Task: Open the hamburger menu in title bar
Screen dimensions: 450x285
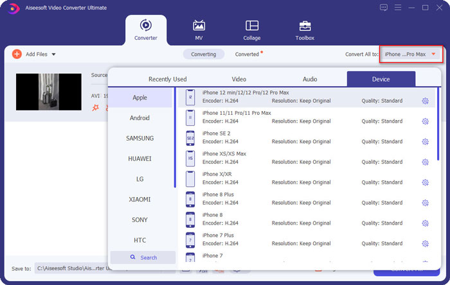Action: click(398, 8)
